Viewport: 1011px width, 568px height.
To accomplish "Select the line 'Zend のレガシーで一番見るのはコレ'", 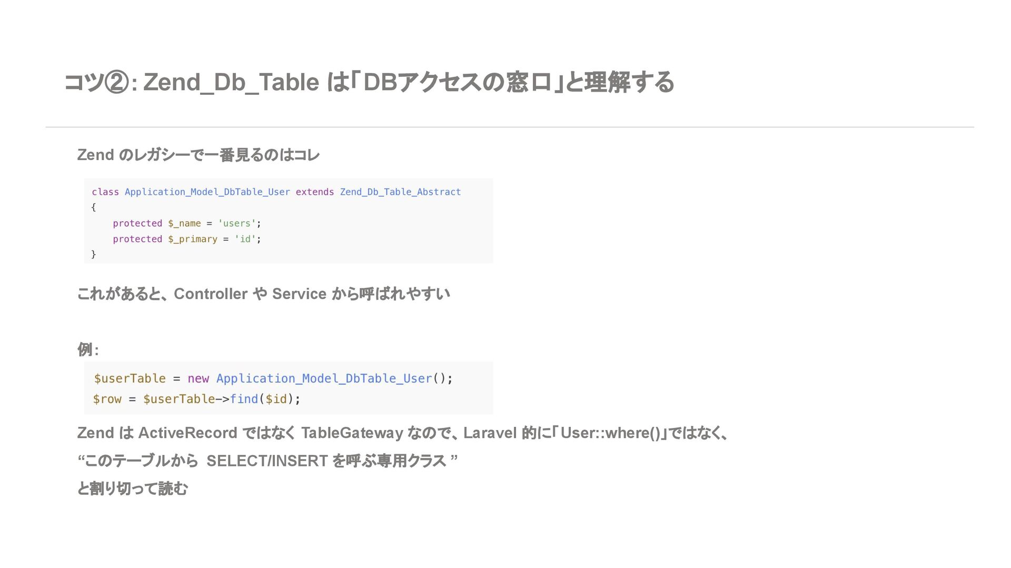I will click(x=199, y=155).
